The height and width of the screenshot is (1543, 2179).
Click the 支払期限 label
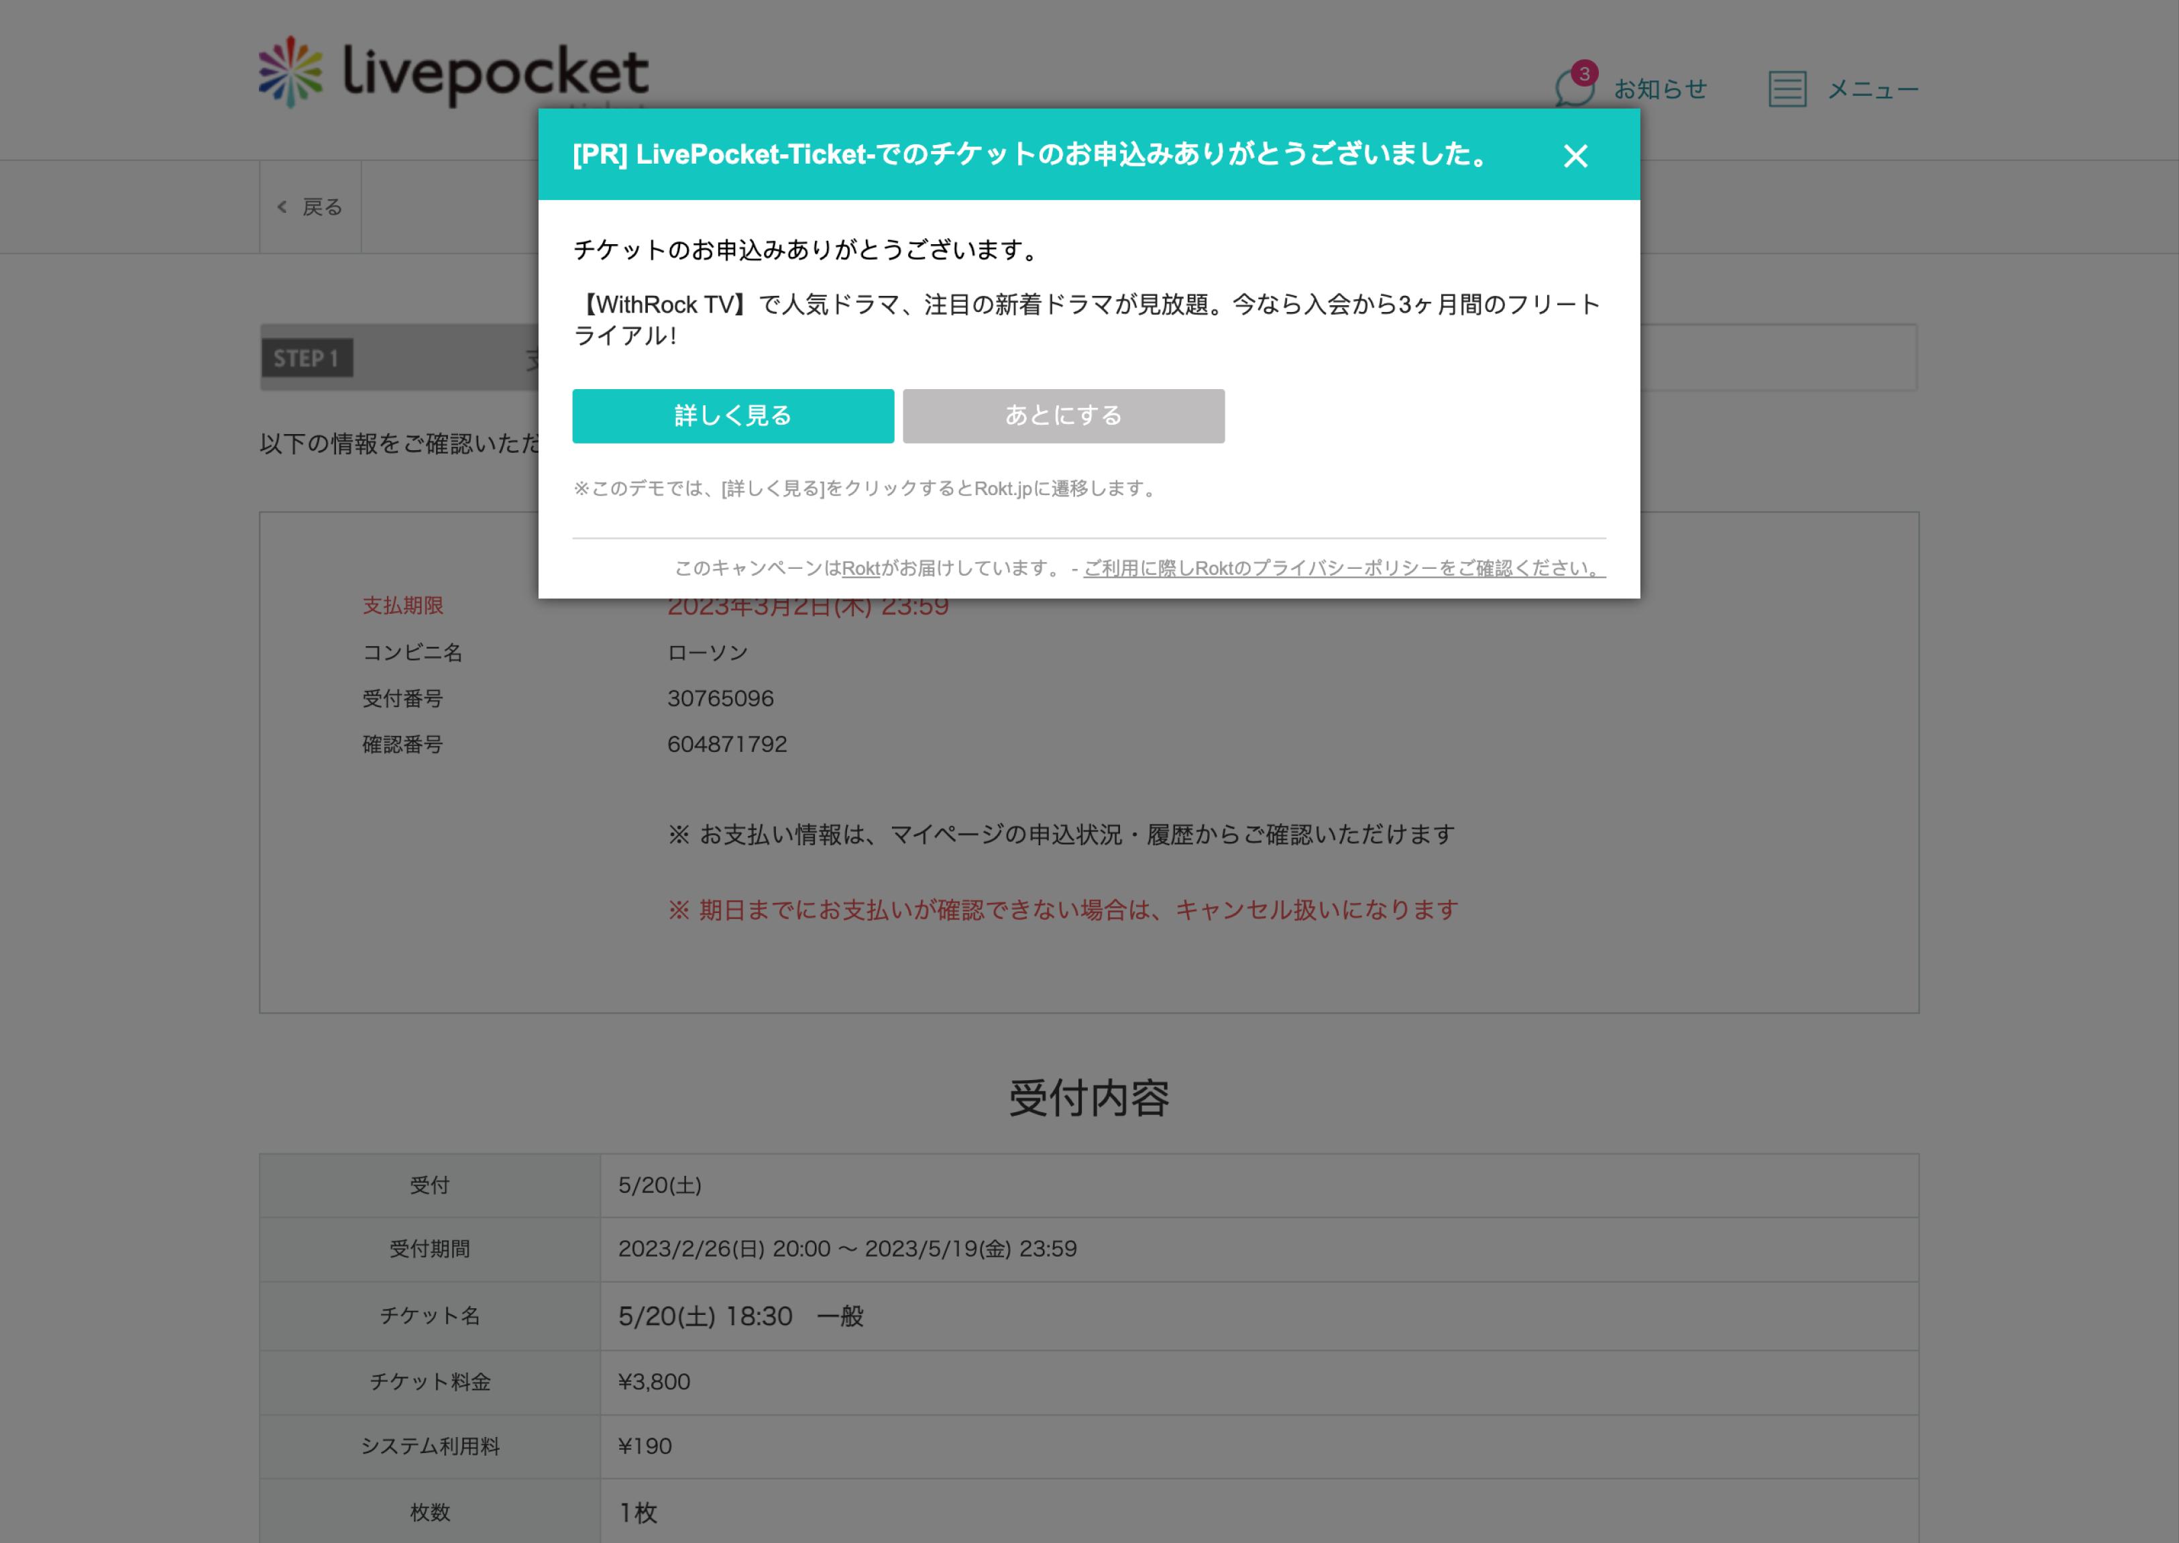click(x=403, y=606)
